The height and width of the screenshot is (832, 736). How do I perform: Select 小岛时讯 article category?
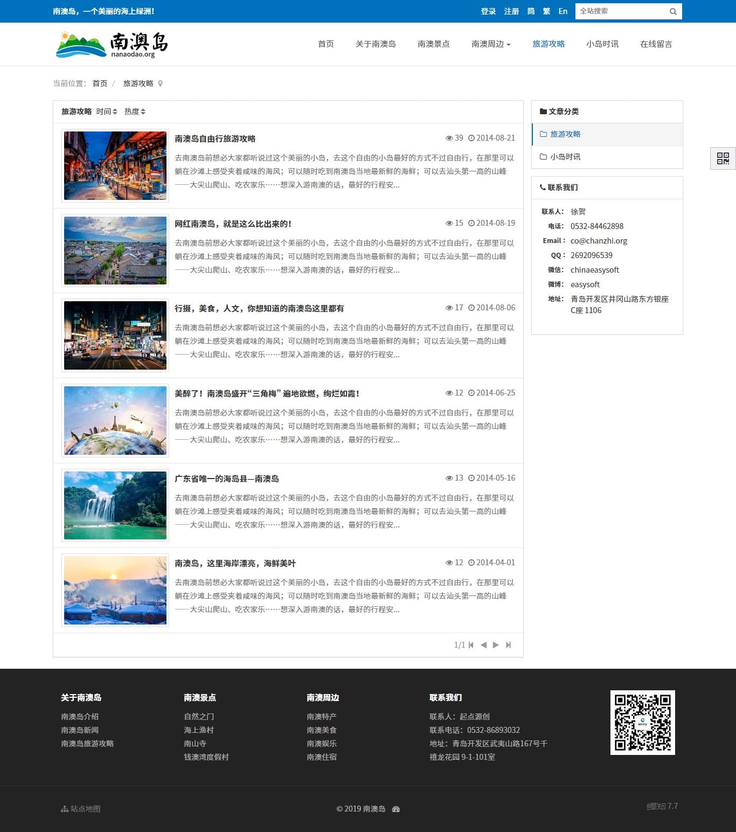[x=565, y=157]
